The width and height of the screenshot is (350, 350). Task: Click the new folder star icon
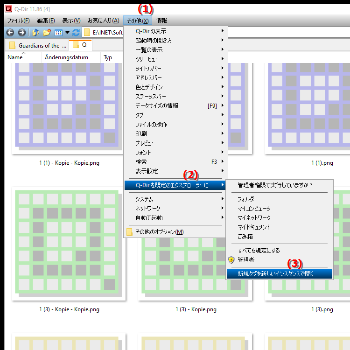pyautogui.click(x=47, y=33)
